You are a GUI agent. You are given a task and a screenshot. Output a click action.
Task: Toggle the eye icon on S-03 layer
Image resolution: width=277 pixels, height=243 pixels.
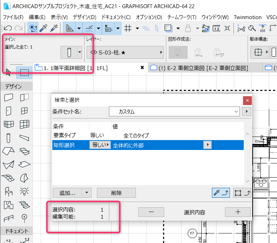pos(94,52)
